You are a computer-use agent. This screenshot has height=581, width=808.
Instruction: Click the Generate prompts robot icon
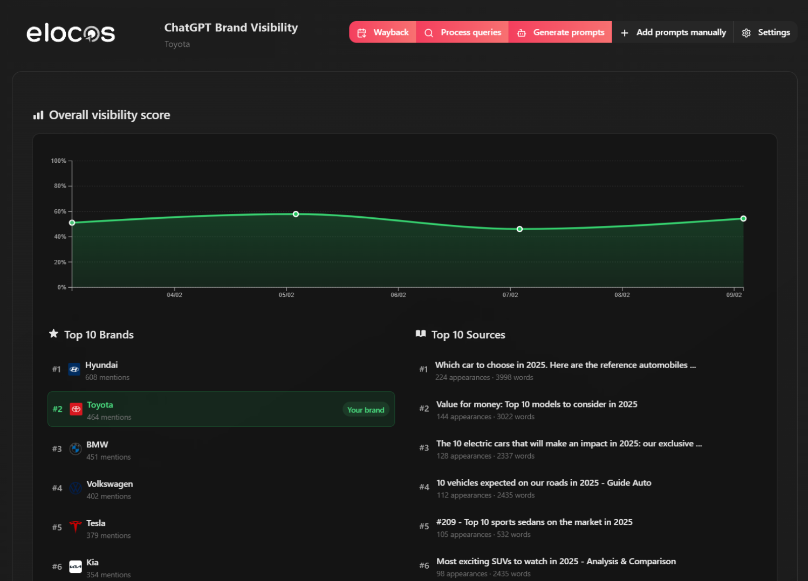[522, 33]
